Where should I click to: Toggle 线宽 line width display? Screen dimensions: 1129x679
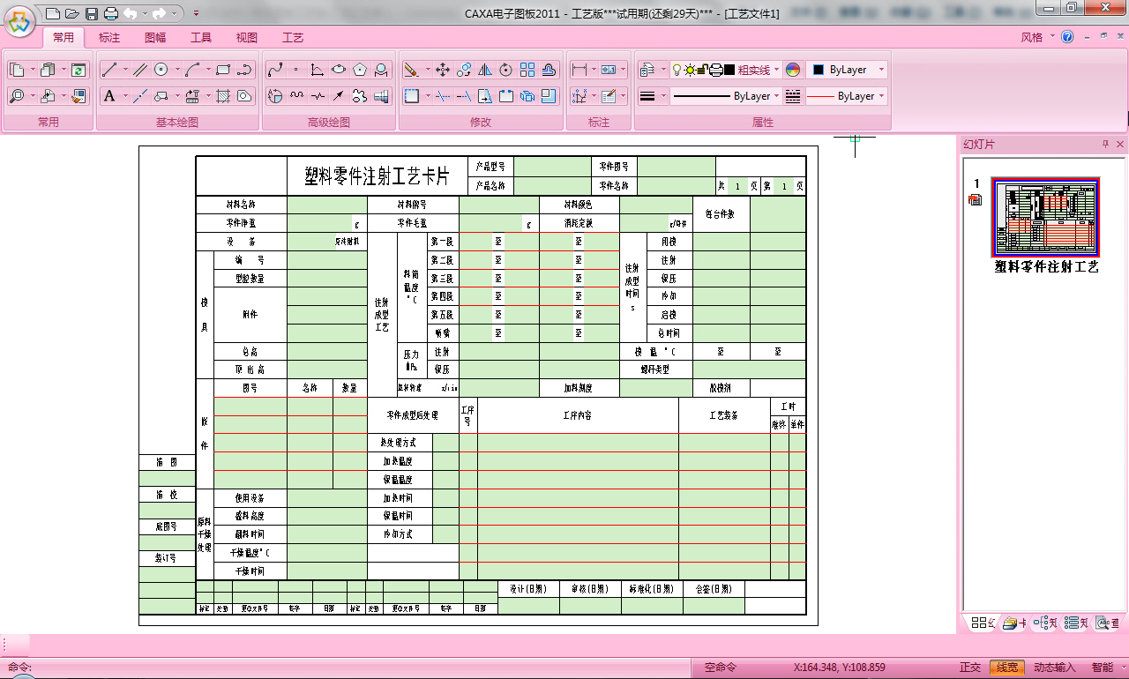[x=1006, y=668]
